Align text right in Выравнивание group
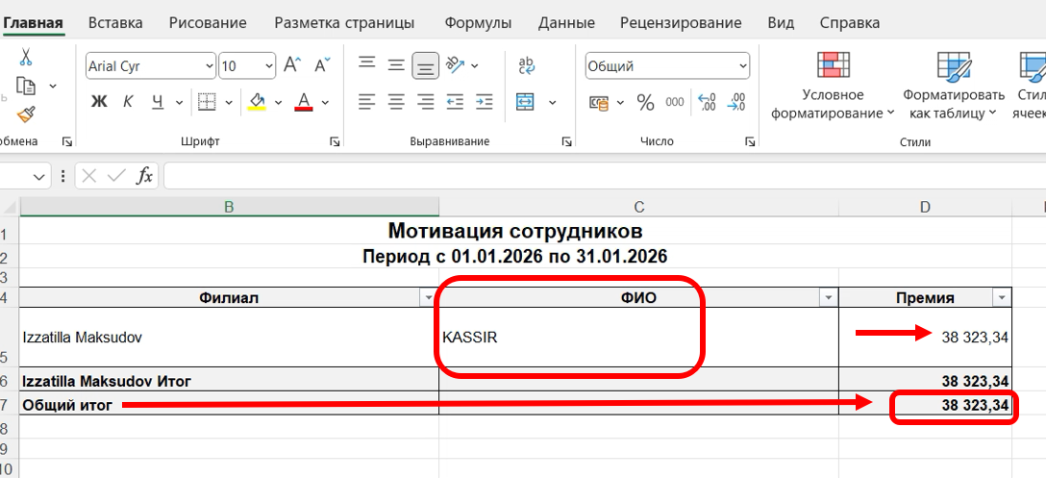 pyautogui.click(x=426, y=102)
